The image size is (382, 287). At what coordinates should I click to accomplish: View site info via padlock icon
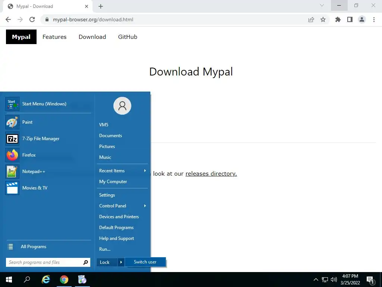pyautogui.click(x=47, y=19)
